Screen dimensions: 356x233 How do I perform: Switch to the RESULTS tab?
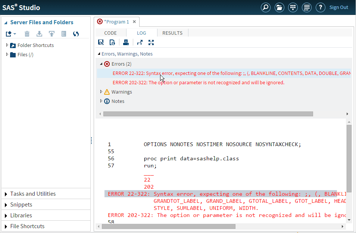click(172, 33)
